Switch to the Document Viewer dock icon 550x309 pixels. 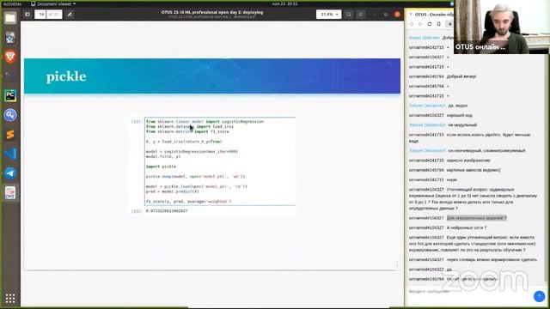pyautogui.click(x=10, y=192)
